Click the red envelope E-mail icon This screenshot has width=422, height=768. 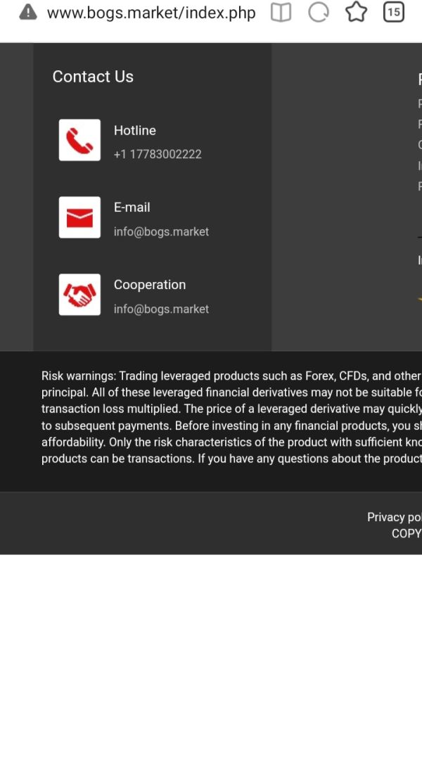tap(79, 217)
